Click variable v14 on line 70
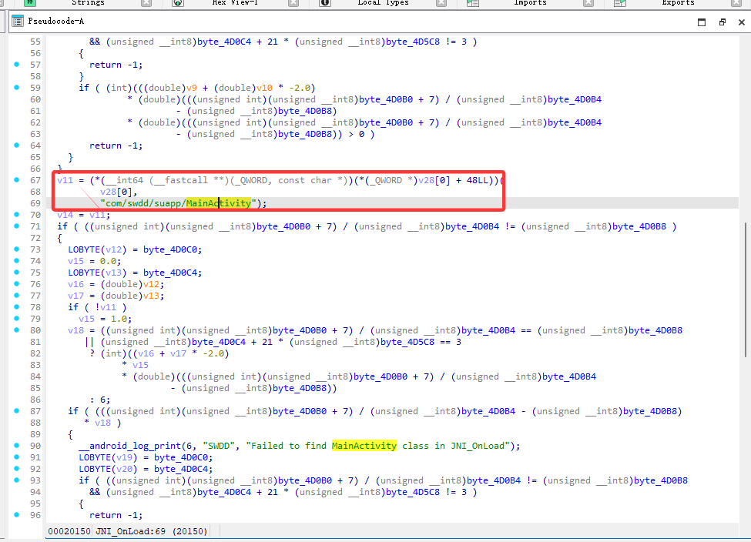Screen dimensions: 751x542 tap(65, 215)
